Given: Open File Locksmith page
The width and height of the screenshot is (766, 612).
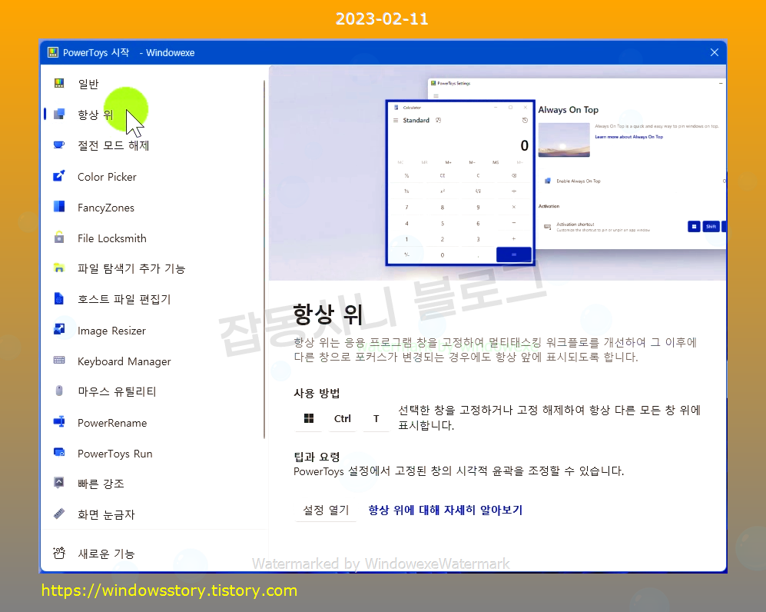Looking at the screenshot, I should (x=154, y=238).
